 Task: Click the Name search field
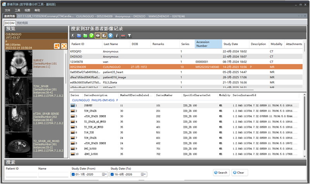[53, 175]
